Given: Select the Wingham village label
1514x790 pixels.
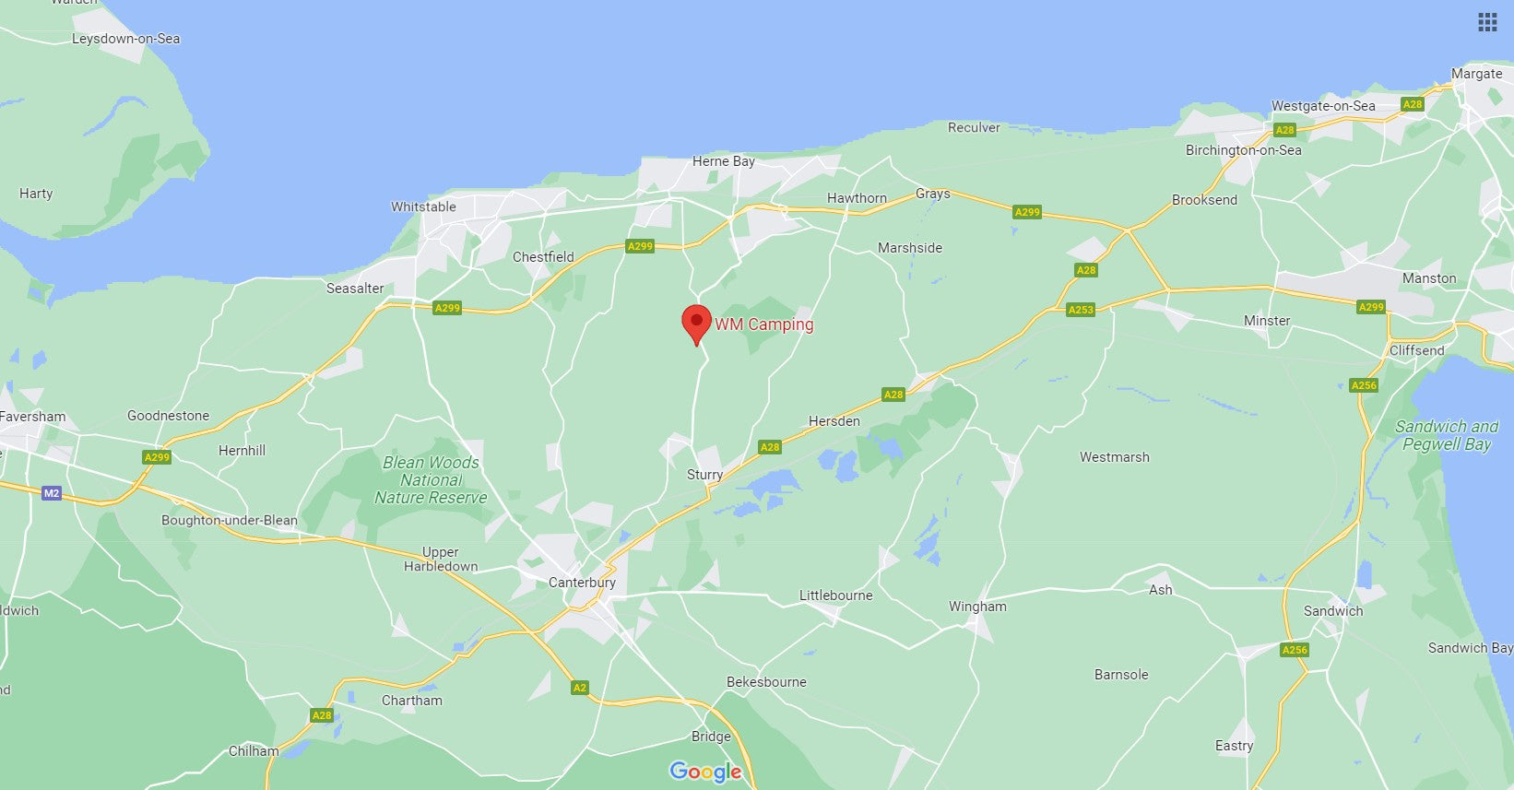Looking at the screenshot, I should point(977,607).
